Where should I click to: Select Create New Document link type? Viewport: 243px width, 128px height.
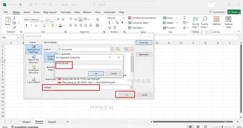[x=34, y=70]
